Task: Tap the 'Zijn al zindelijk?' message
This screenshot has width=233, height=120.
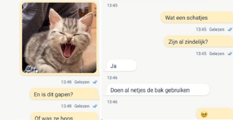Action: click(x=199, y=41)
